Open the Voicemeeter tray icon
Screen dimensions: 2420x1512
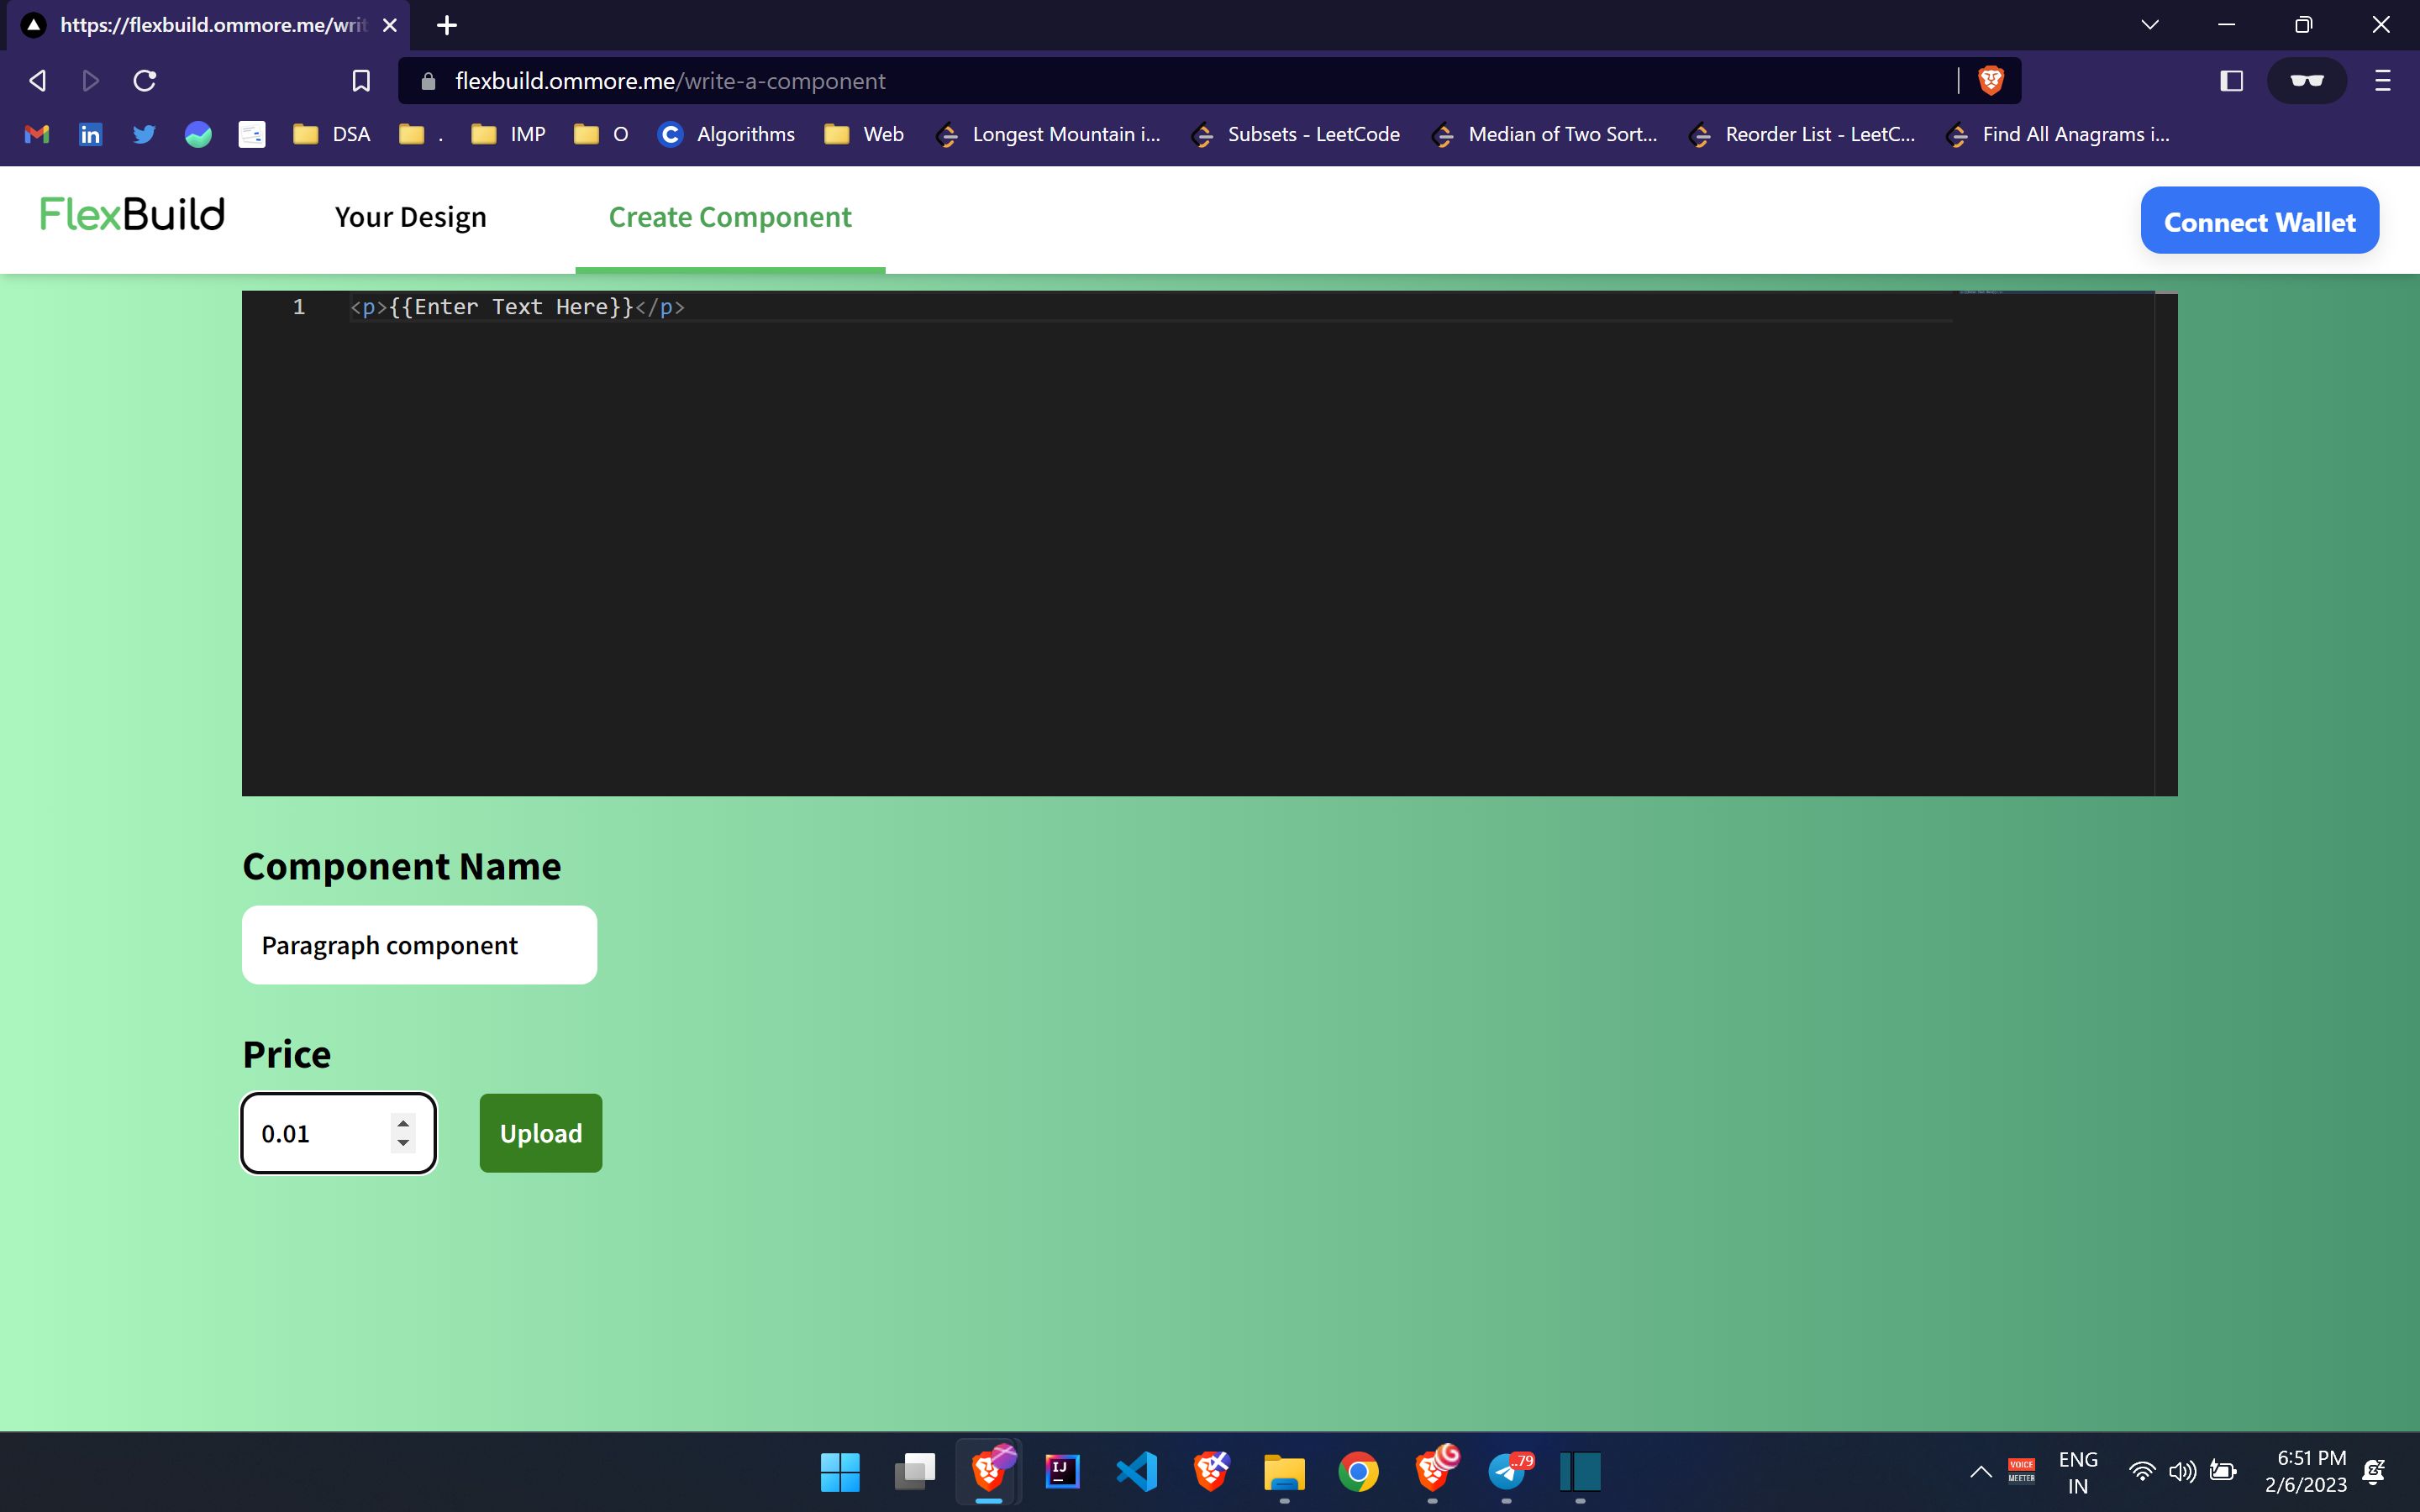pyautogui.click(x=2021, y=1472)
